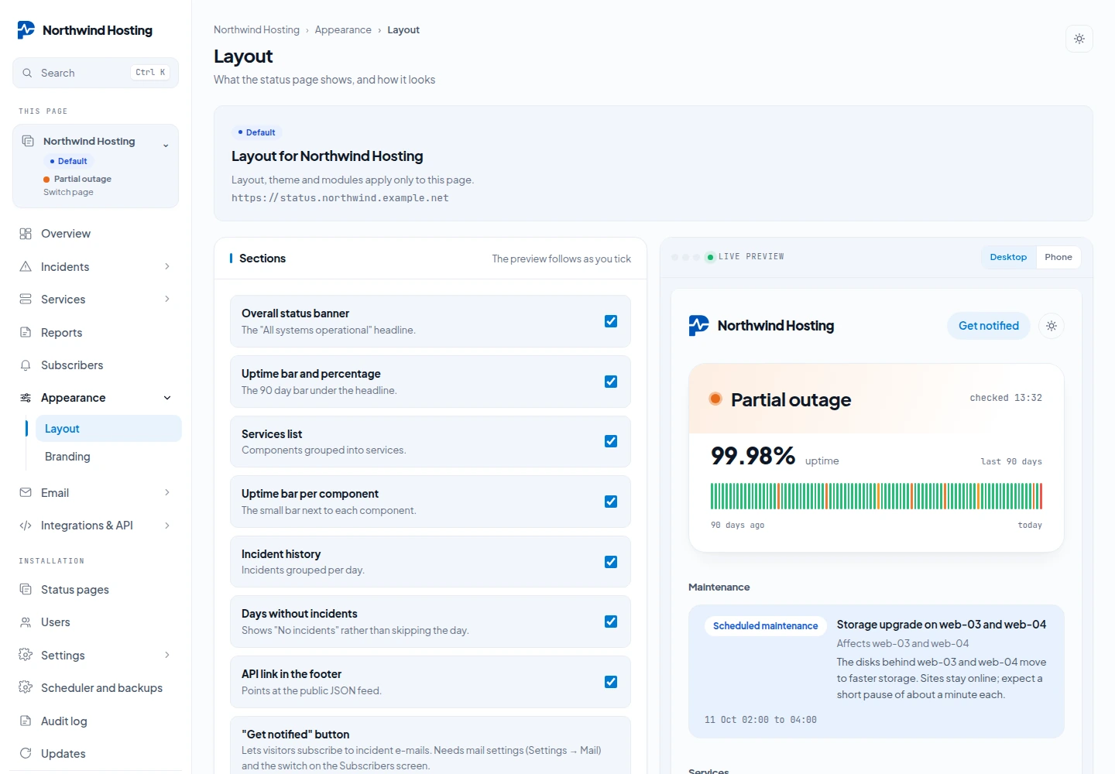
Task: Click the Audit log file icon
Action: pyautogui.click(x=26, y=721)
